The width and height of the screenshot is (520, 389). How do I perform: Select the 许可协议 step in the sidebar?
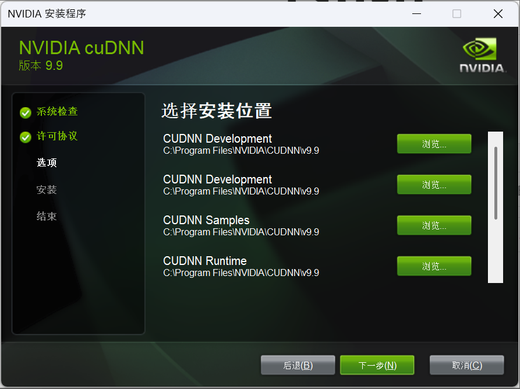pyautogui.click(x=57, y=136)
